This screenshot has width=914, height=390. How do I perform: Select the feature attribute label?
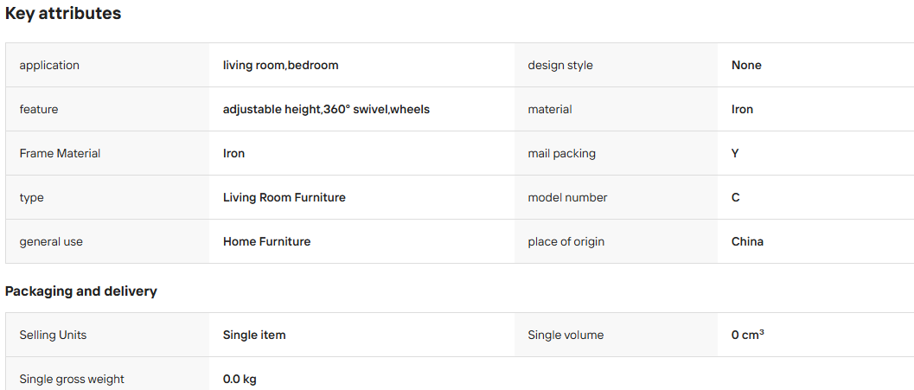(38, 109)
